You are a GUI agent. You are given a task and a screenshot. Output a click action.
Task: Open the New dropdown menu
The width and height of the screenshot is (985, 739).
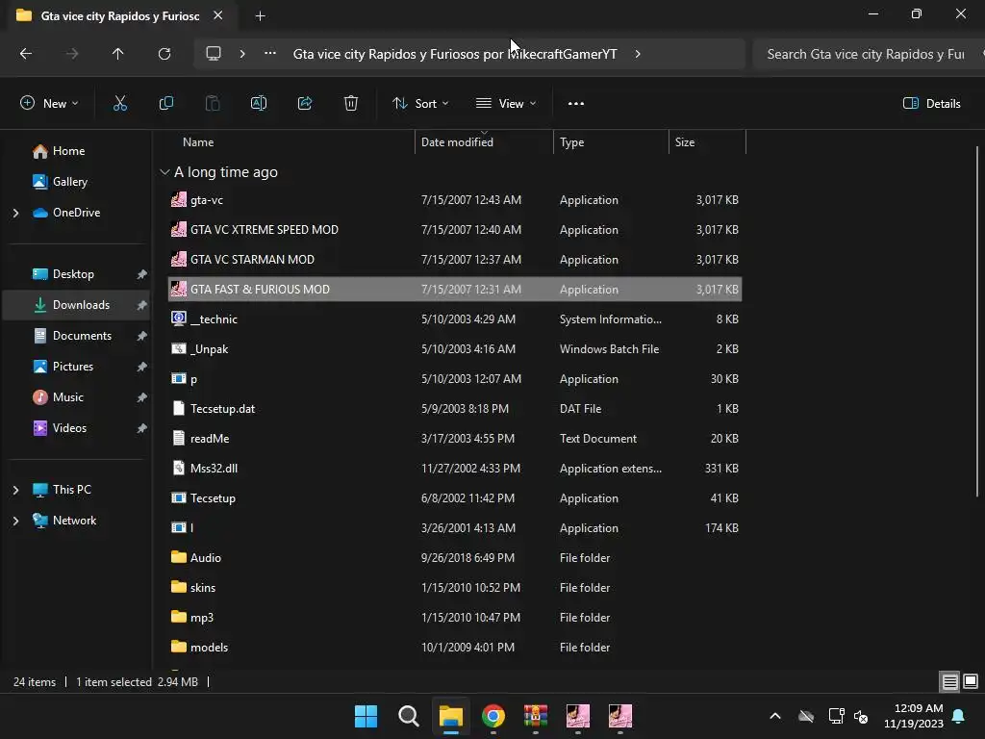(49, 104)
